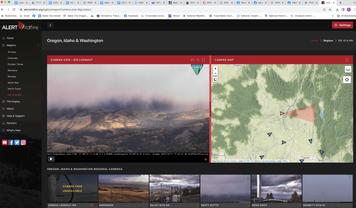This screenshot has height=208, width=356.
Task: Click the move icon on Aeneas Lookout WA
Action: click(x=92, y=205)
